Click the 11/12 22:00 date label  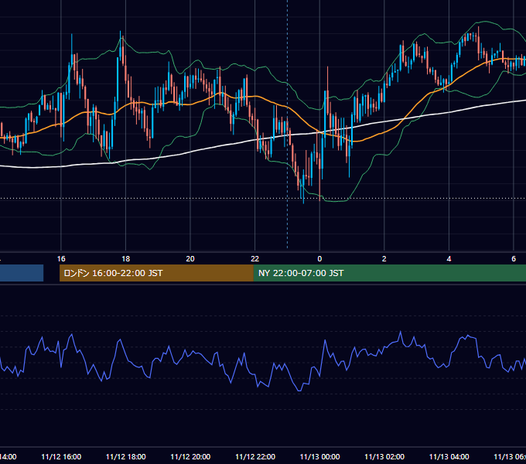255,456
